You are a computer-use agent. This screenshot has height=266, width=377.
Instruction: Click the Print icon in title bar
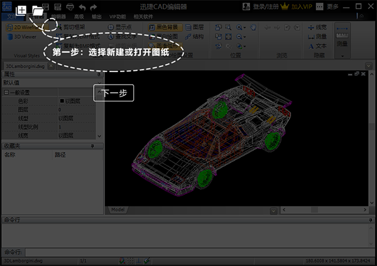click(x=70, y=7)
